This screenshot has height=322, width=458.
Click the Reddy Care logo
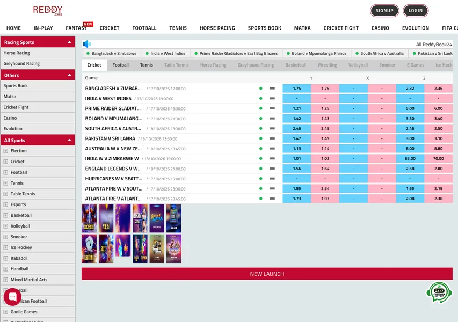tap(48, 10)
